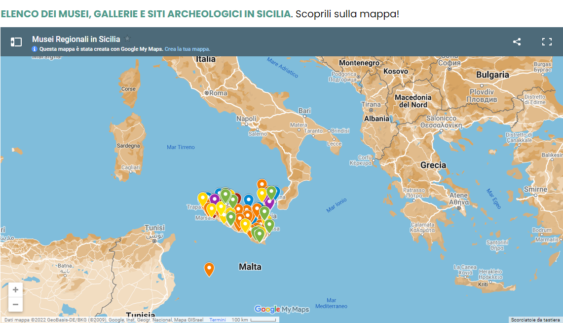This screenshot has height=323, width=563.
Task: Click the 'Bulgaria' country label
Action: pos(492,75)
